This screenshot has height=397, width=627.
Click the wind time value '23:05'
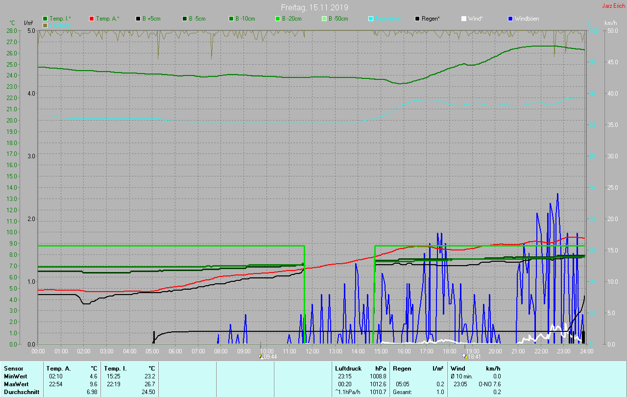(461, 384)
